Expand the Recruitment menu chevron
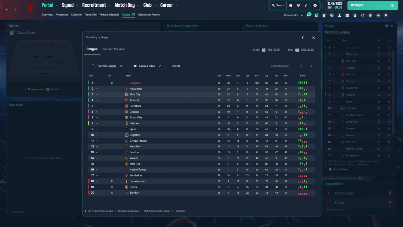The image size is (403, 227). tap(109, 5)
